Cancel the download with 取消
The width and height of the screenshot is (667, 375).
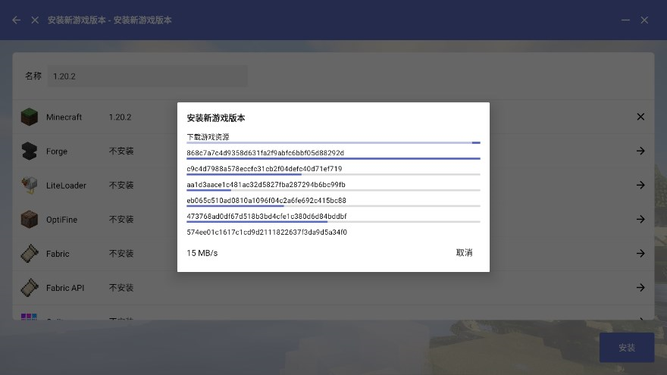pos(464,253)
